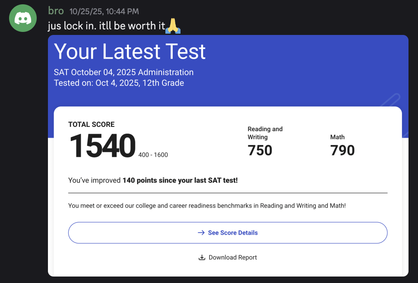Click the Math score 790
This screenshot has width=418, height=283.
coord(342,151)
